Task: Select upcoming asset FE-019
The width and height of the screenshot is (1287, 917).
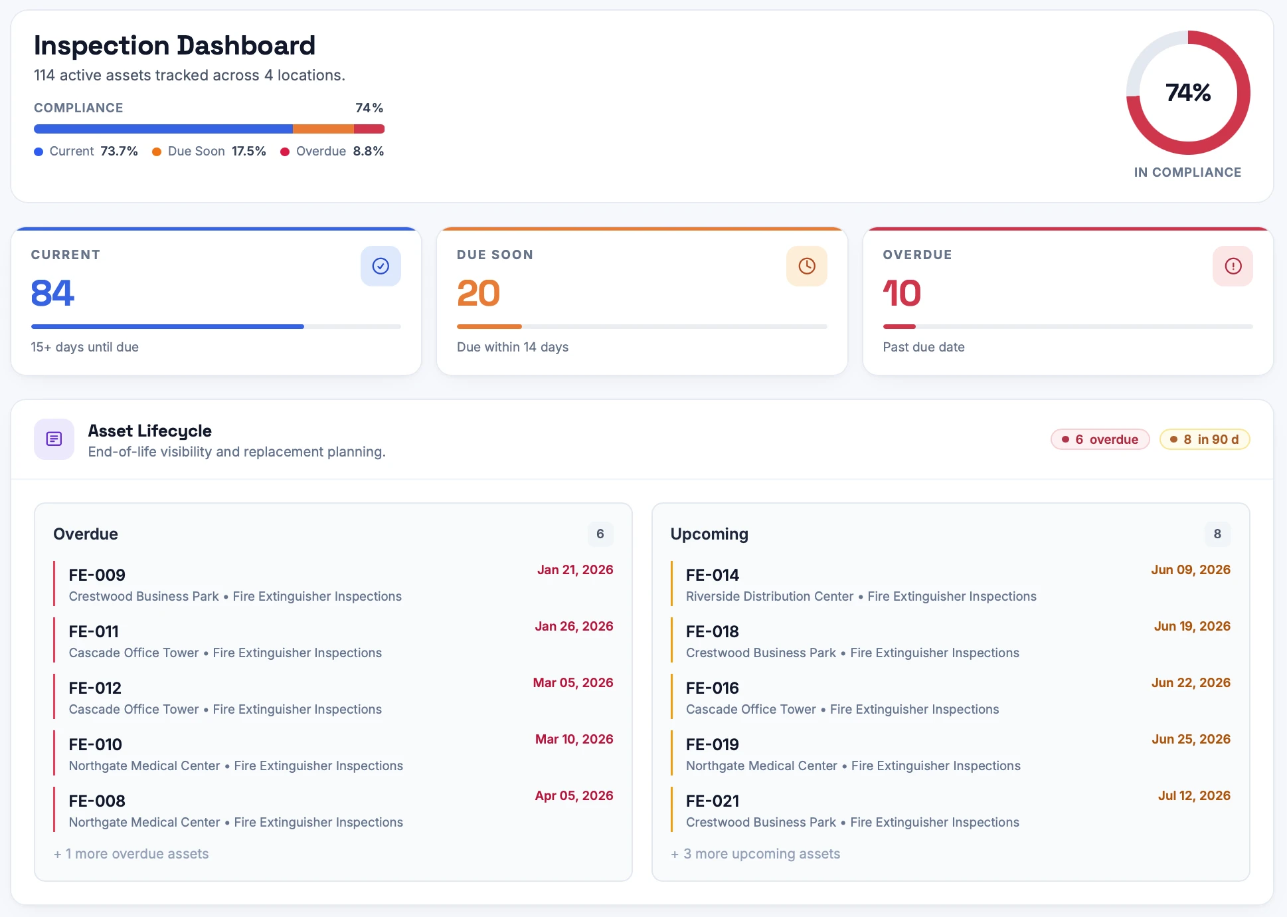Action: (951, 754)
